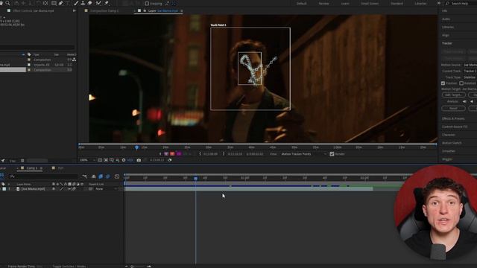The height and width of the screenshot is (268, 477).
Task: Open the 100% magnification dropdown
Action: coord(87,160)
